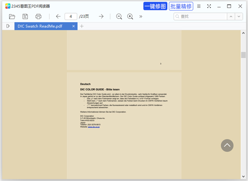Click the 一键修图 button
Viewport: 248px width, 181px height.
coord(155,6)
